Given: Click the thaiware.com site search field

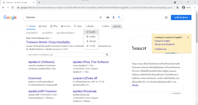Looking at the screenshot, I should click(65, 55).
